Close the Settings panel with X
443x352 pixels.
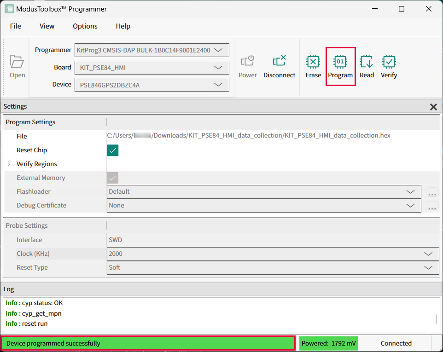[x=433, y=107]
